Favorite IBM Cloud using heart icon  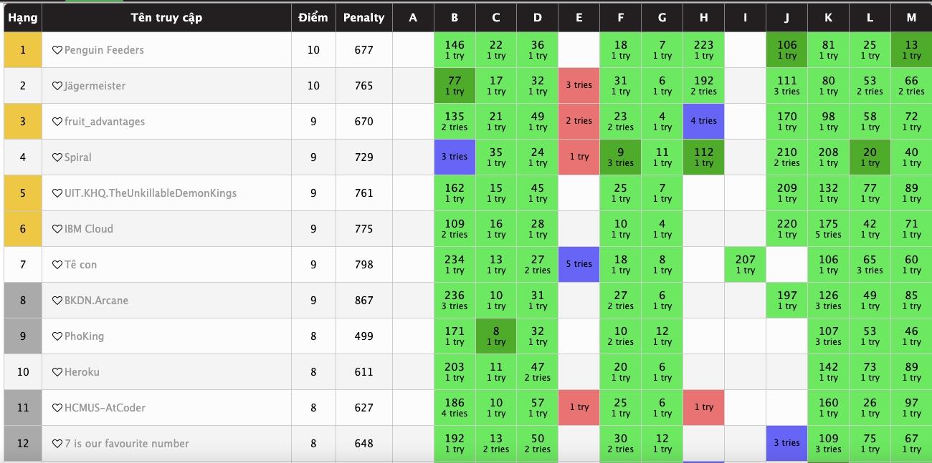click(57, 229)
